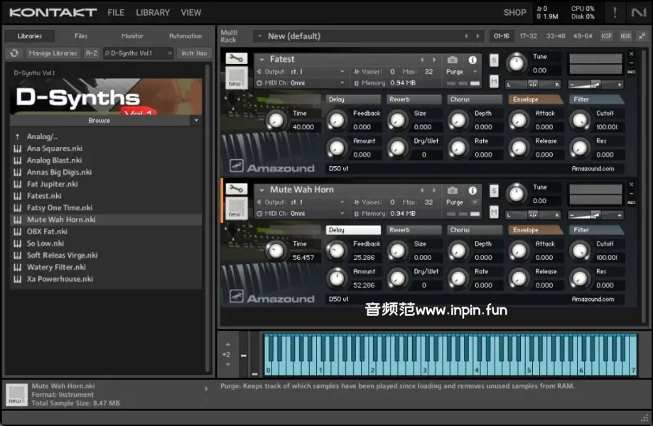Expand the dropdown arrow beside Browse
The image size is (653, 426).
point(196,121)
